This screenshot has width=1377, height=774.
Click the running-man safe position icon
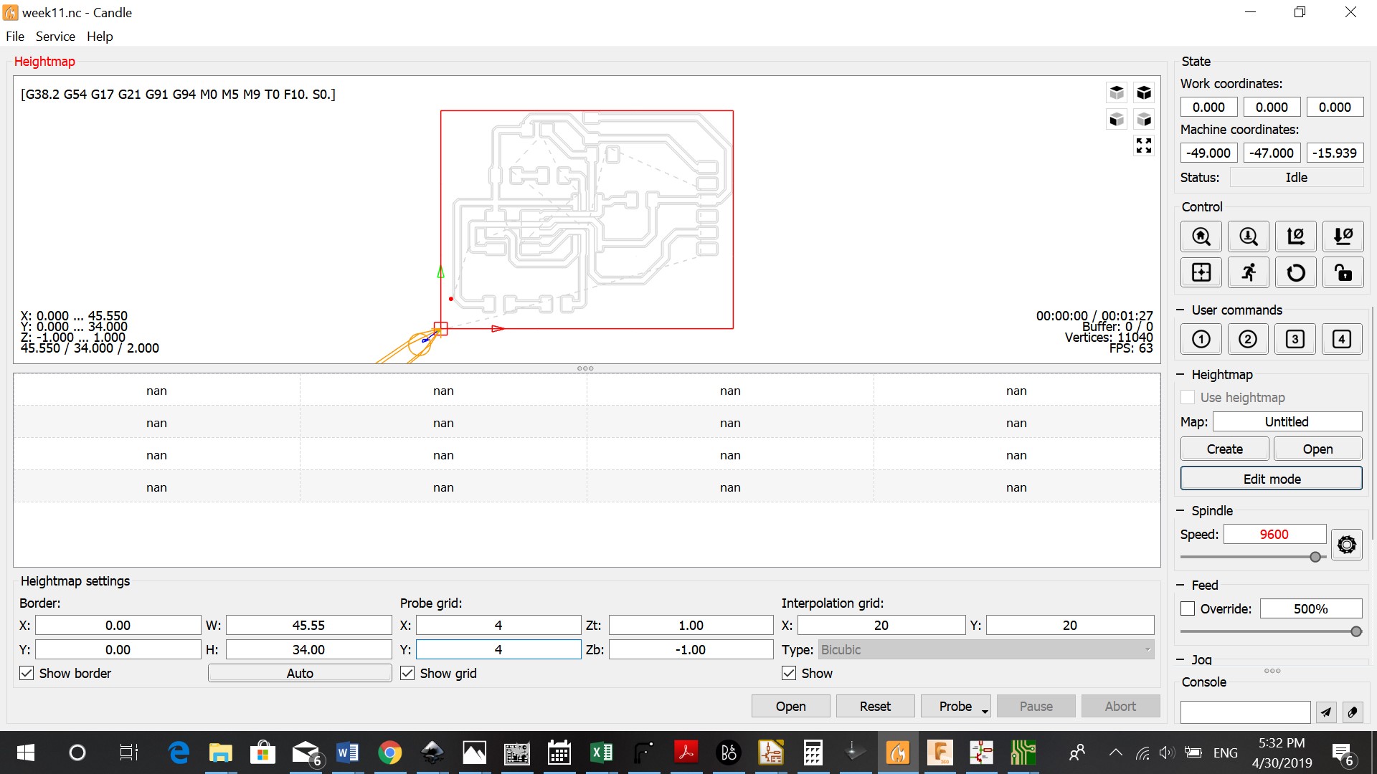pyautogui.click(x=1249, y=272)
